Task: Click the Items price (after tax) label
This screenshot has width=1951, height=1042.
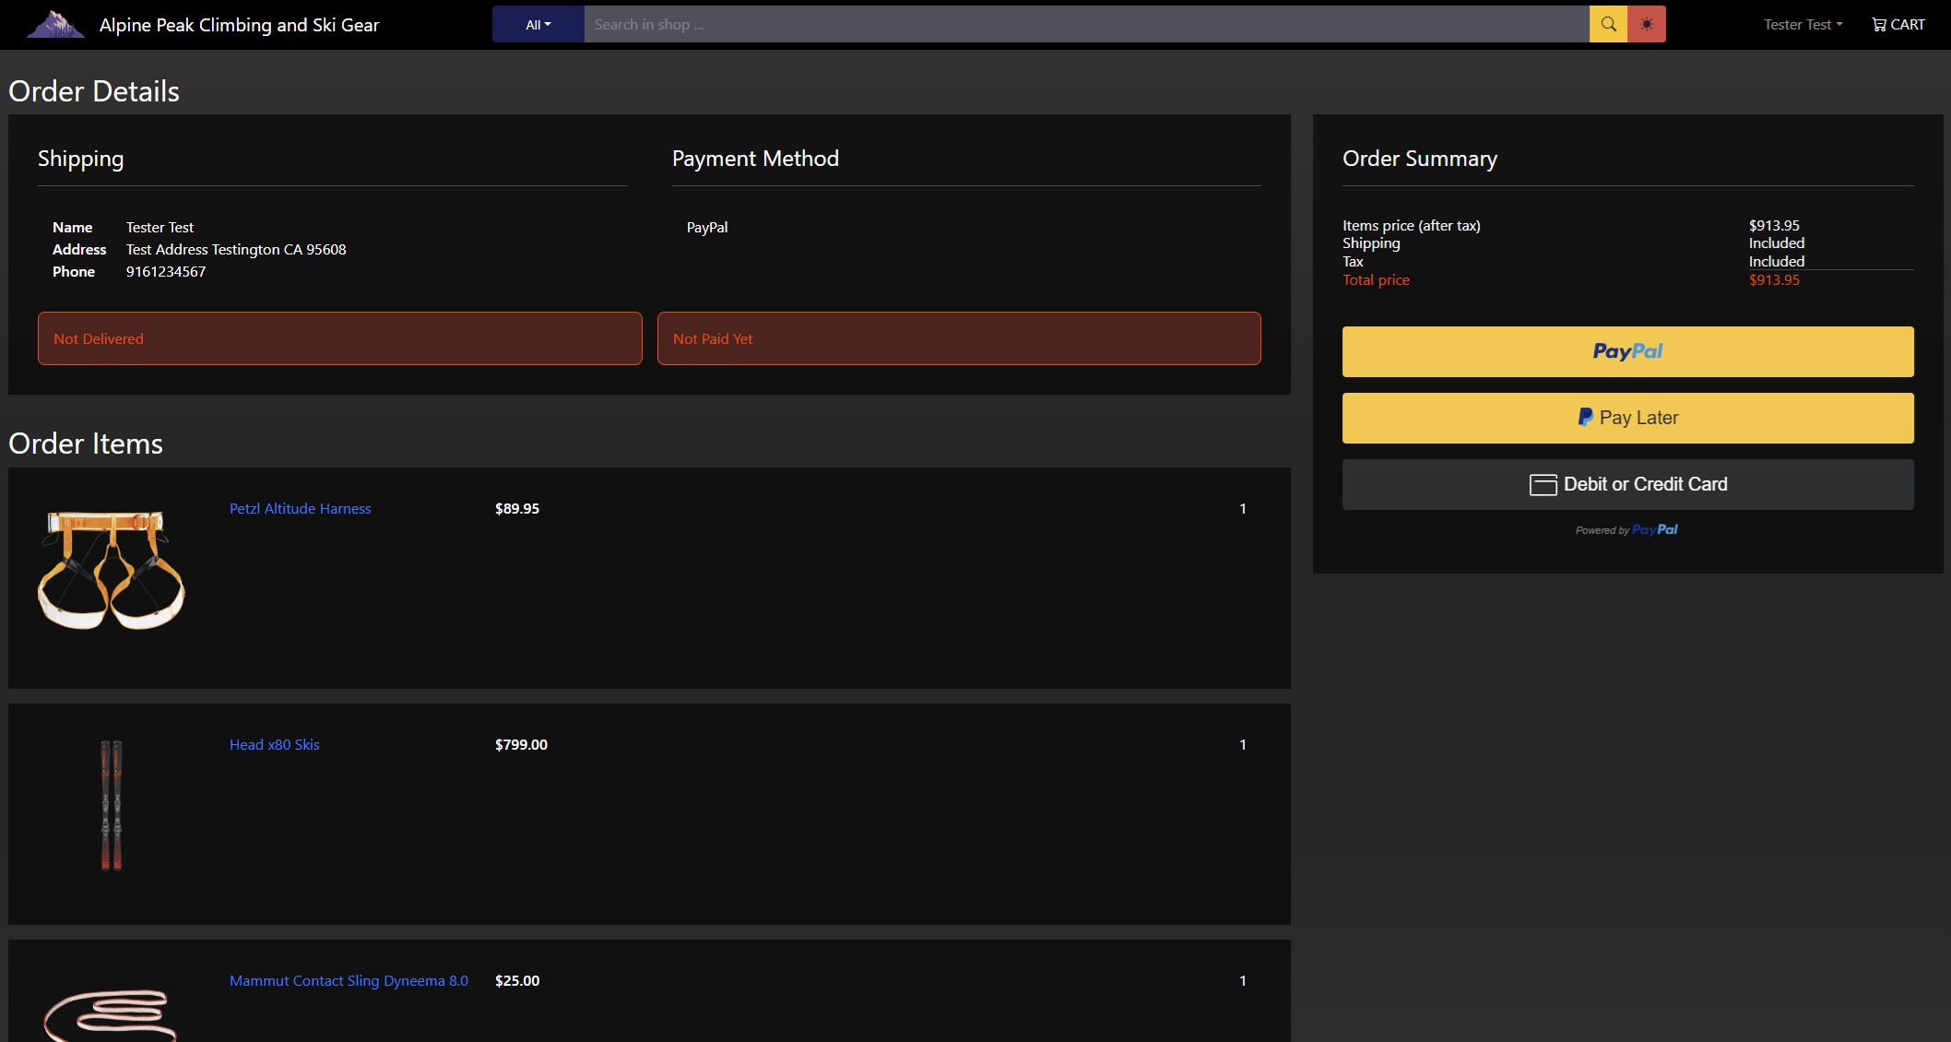Action: 1412,226
